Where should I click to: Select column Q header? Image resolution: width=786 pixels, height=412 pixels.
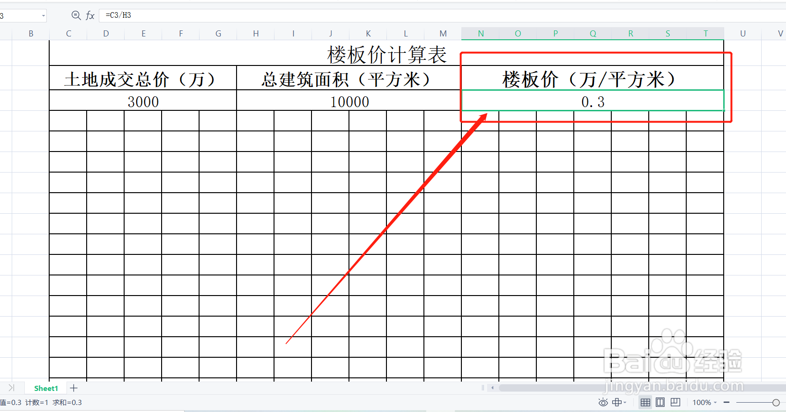[593, 34]
